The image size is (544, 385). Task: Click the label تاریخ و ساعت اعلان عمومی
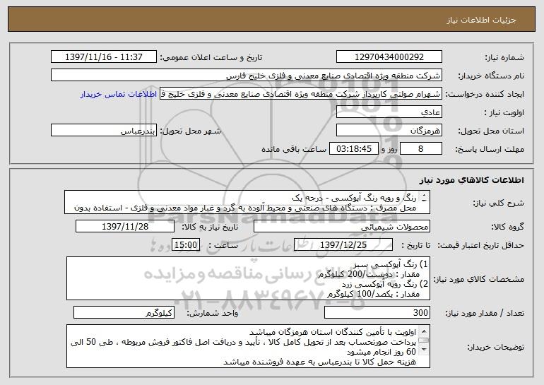(x=211, y=57)
